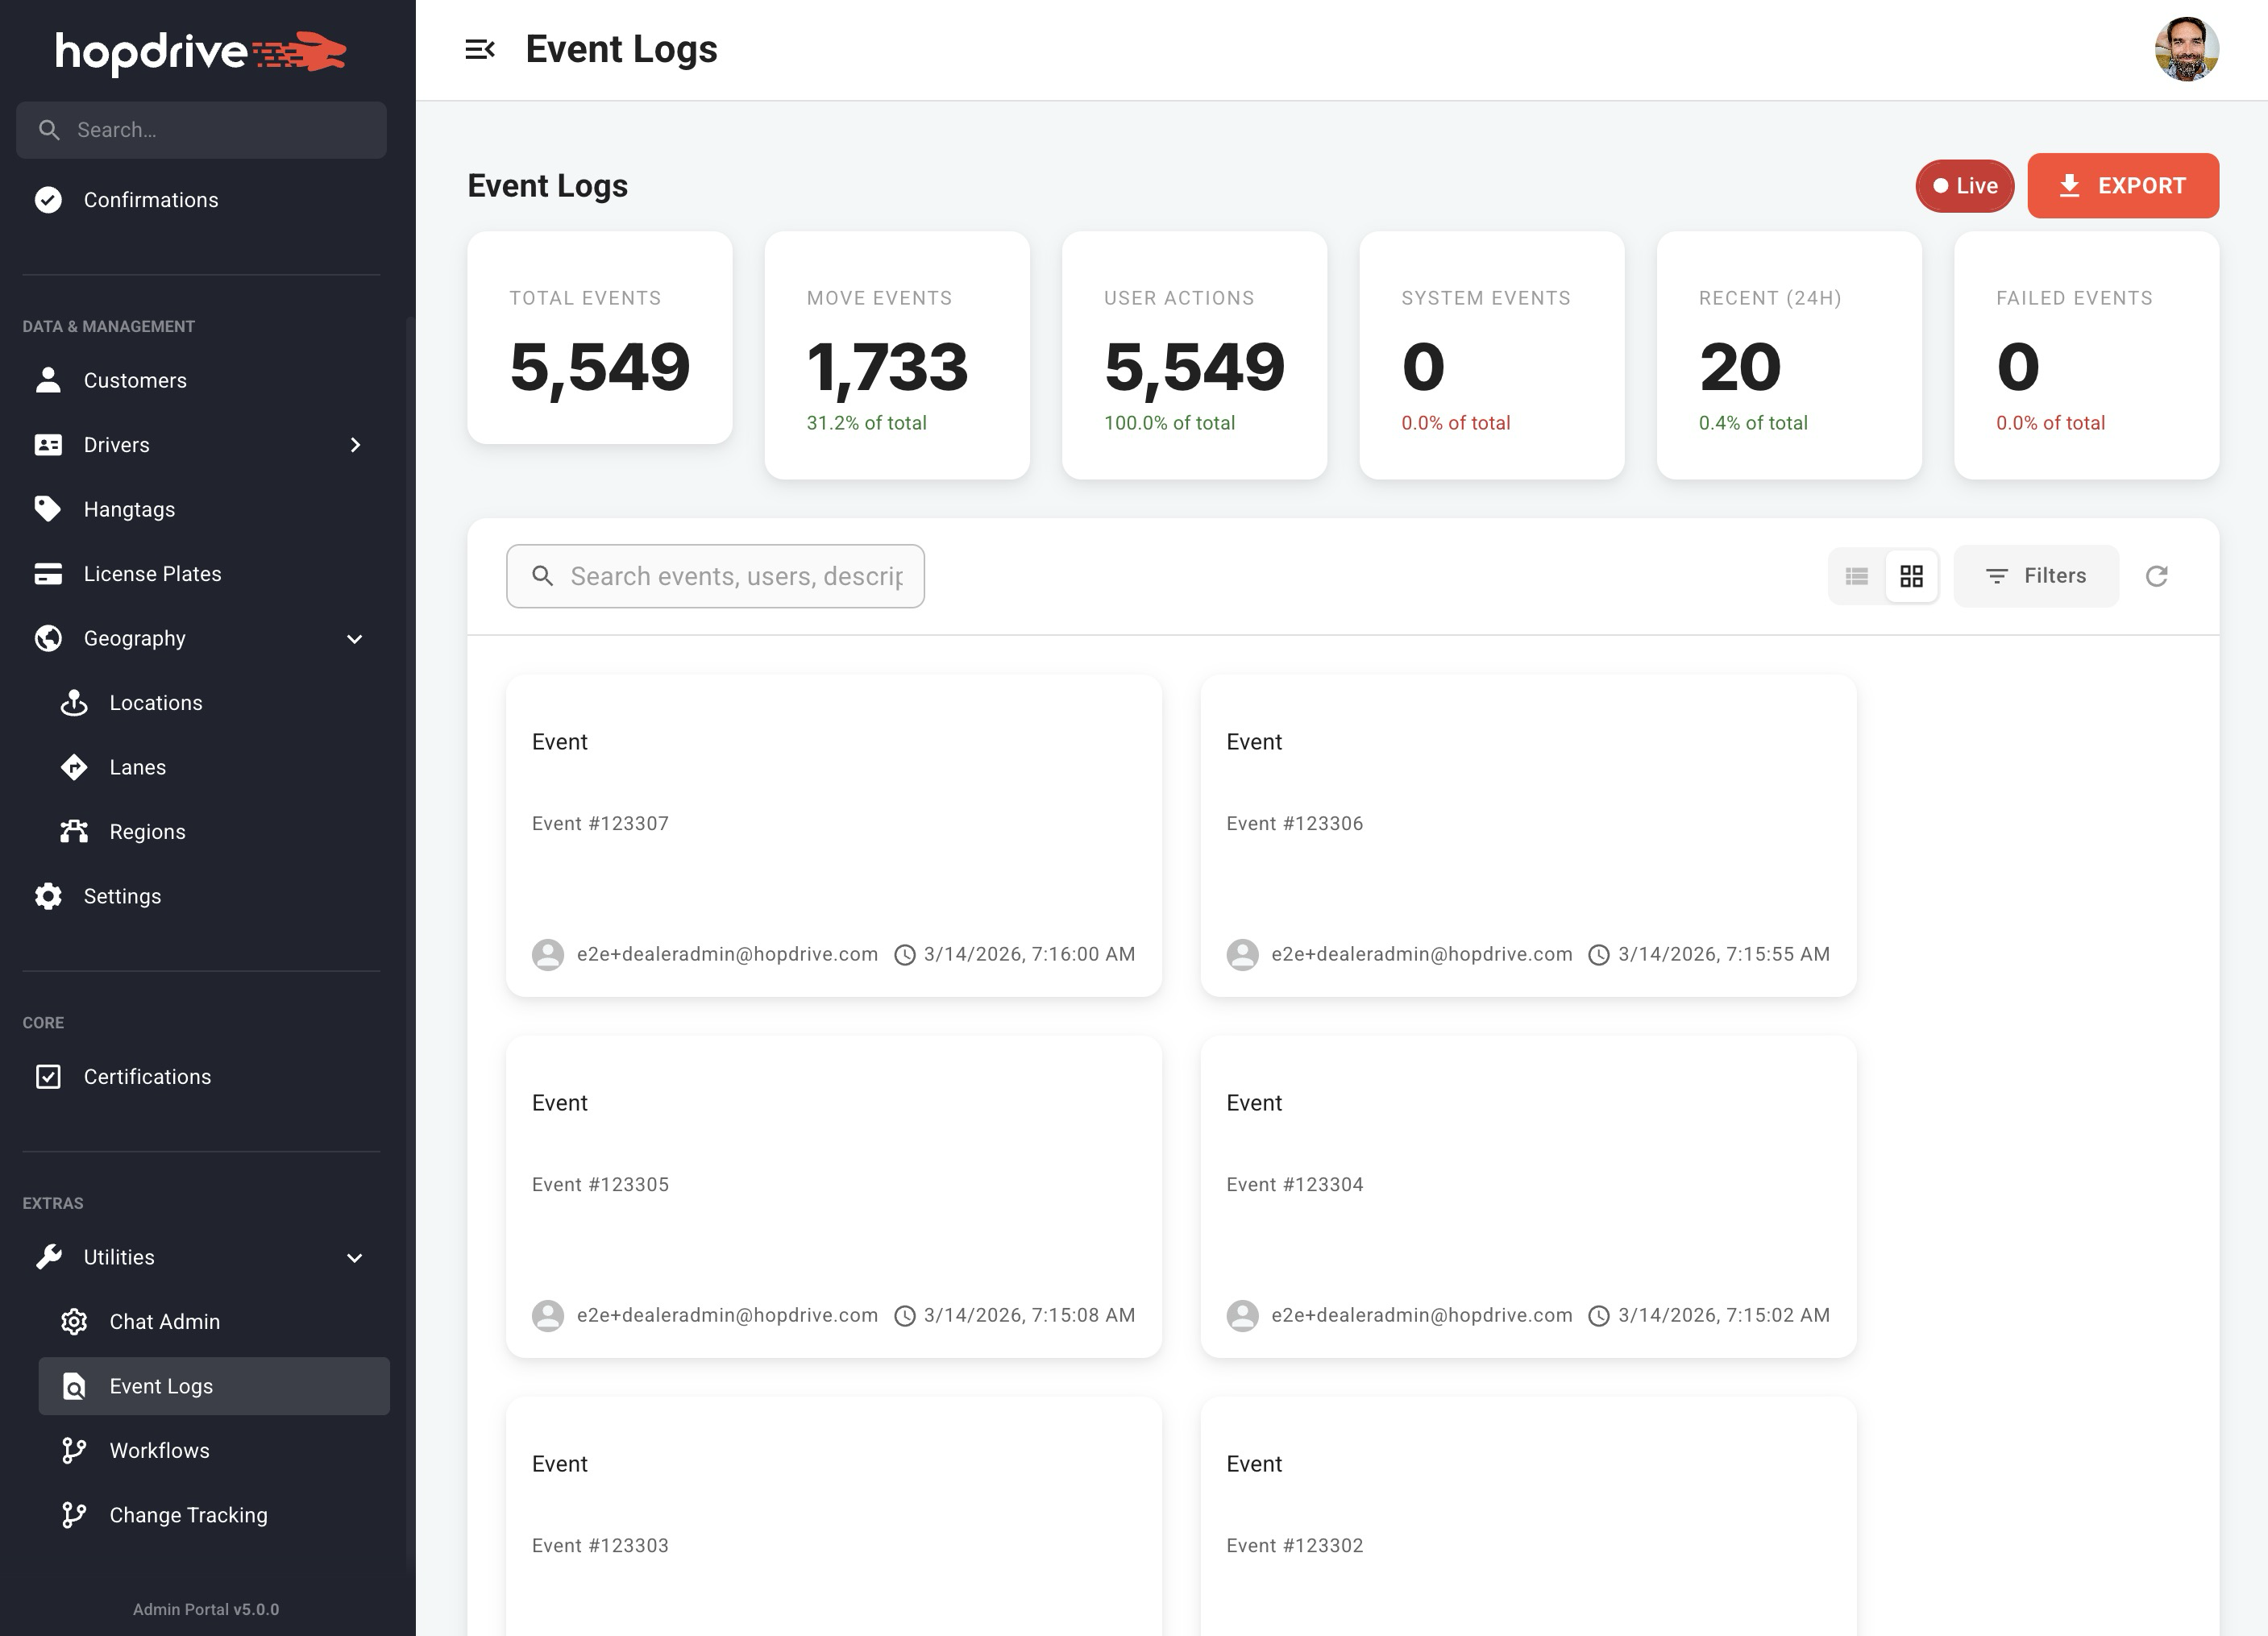Image resolution: width=2268 pixels, height=1636 pixels.
Task: Collapse the Utilities submenu
Action: pyautogui.click(x=353, y=1257)
